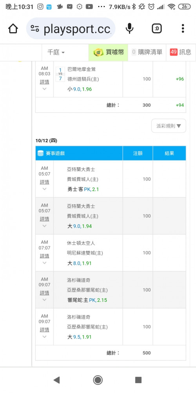Tap the Android home circle button
Viewport: 196px width, 393px height.
tap(98, 380)
